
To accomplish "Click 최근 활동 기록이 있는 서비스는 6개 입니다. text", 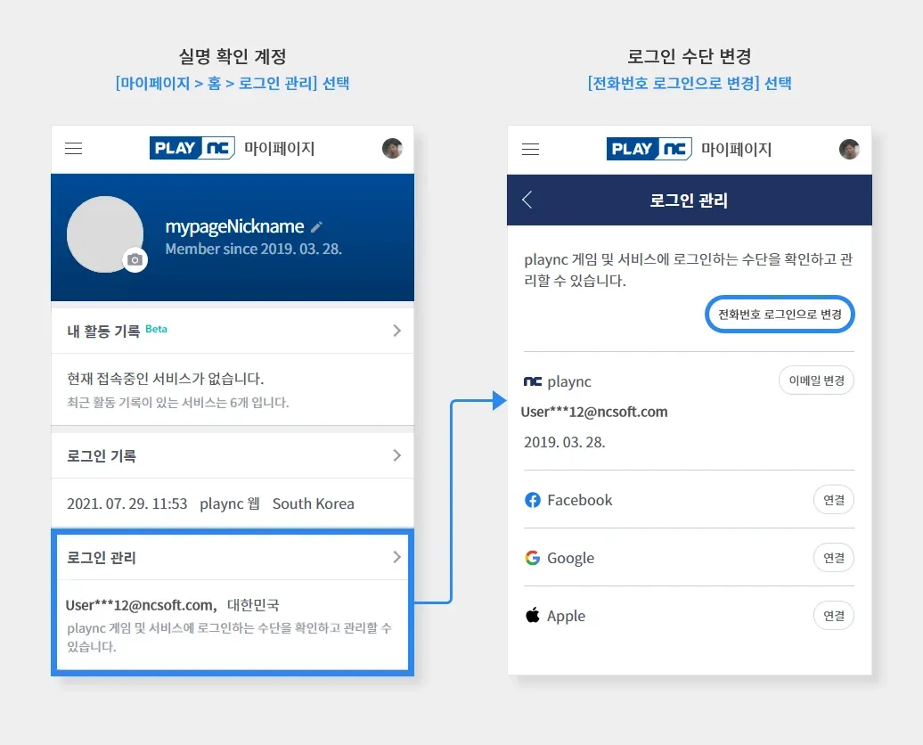I will pos(178,402).
